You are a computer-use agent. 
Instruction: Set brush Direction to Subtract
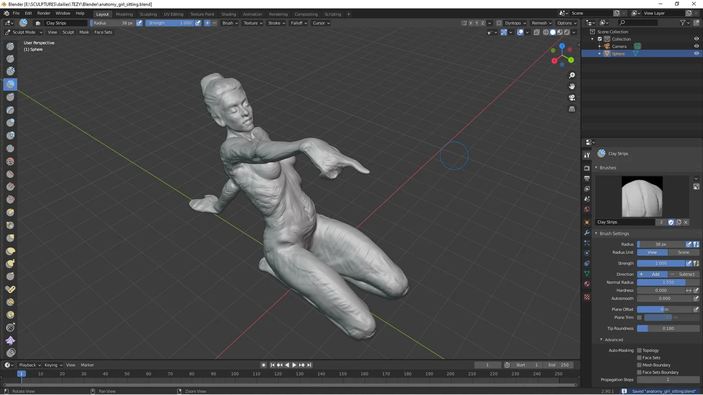point(684,274)
